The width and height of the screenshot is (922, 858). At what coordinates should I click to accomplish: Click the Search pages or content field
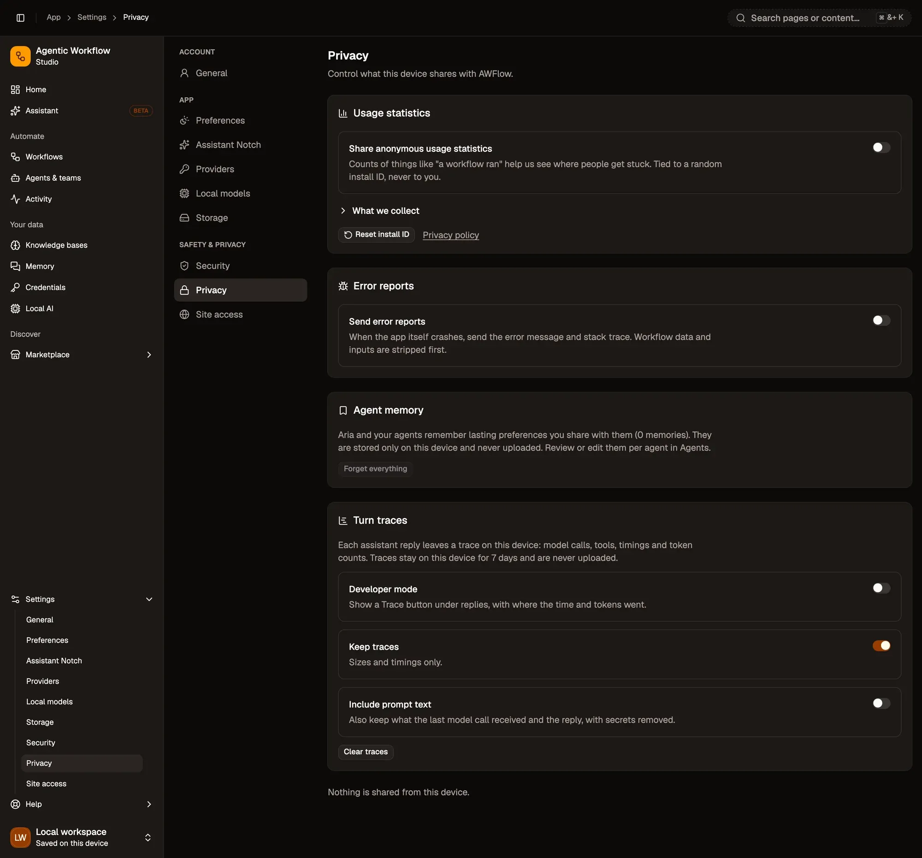click(819, 18)
